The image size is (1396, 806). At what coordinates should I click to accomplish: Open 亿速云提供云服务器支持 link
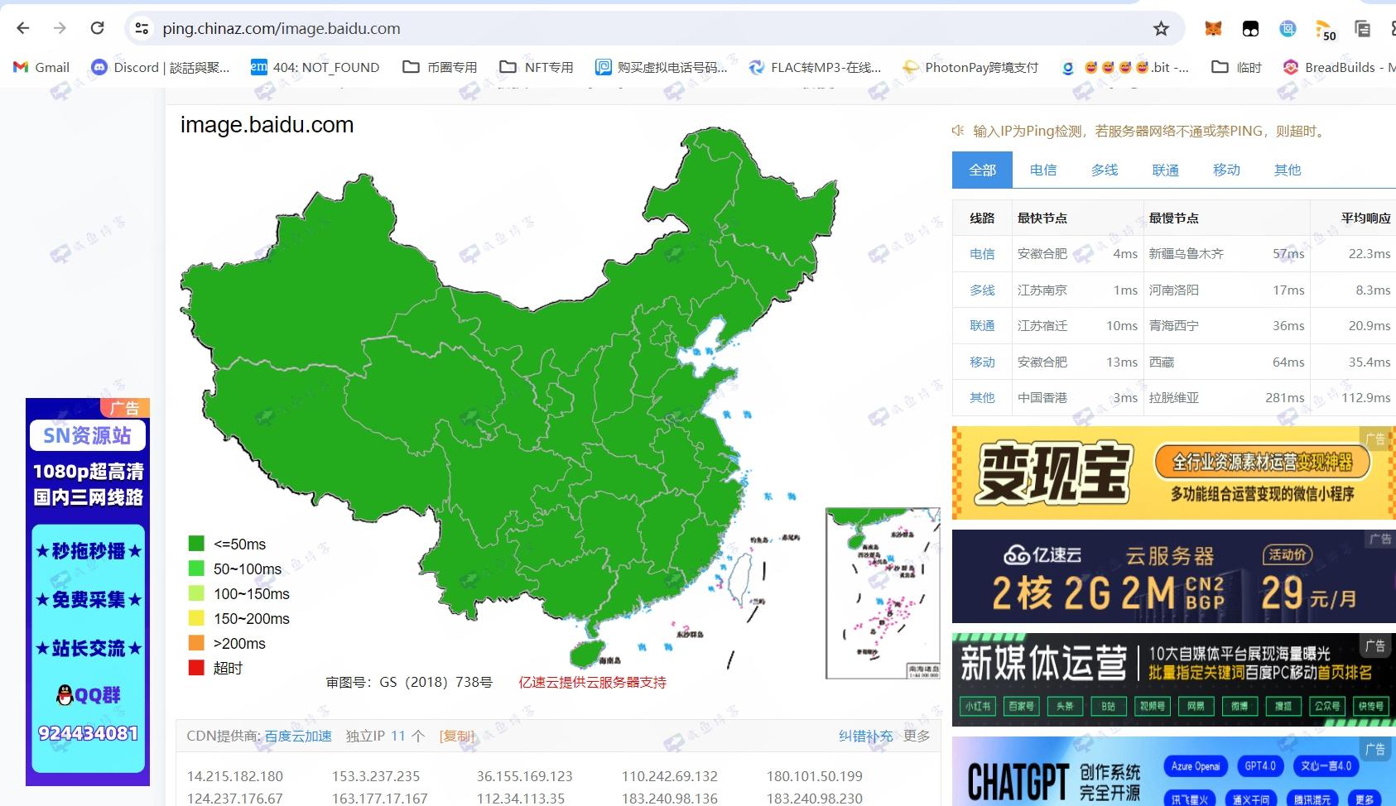coord(593,683)
